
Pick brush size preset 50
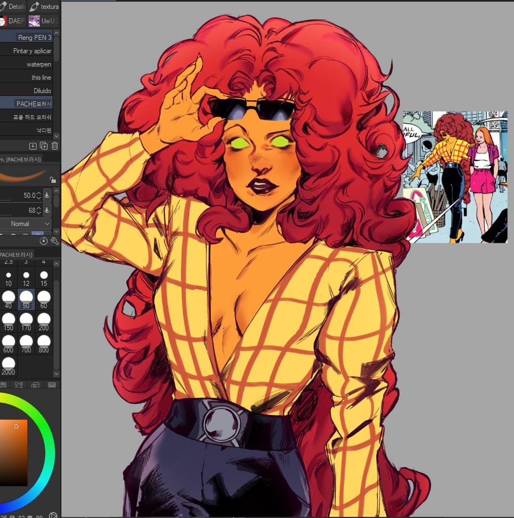pyautogui.click(x=26, y=300)
